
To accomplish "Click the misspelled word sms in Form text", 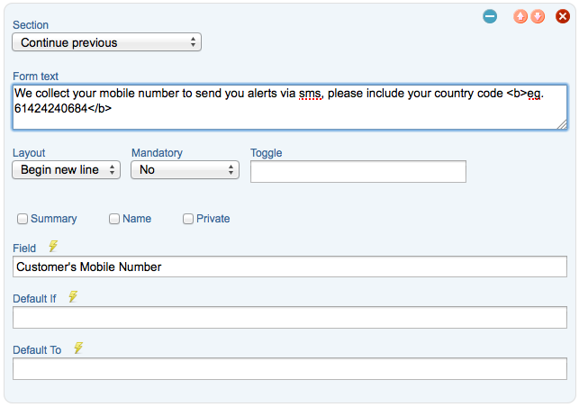I will pyautogui.click(x=310, y=94).
